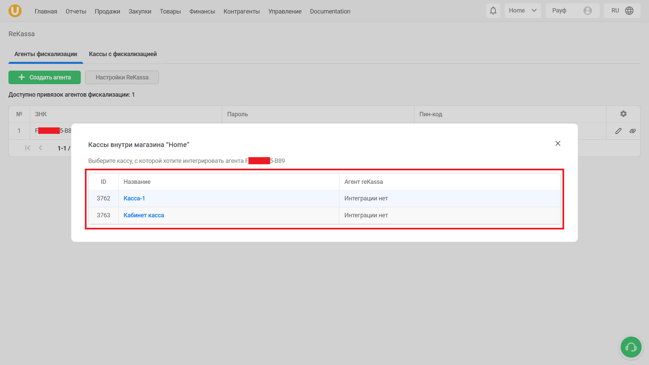Screen dimensions: 649x365
Task: Open the Финансы menu
Action: (202, 11)
